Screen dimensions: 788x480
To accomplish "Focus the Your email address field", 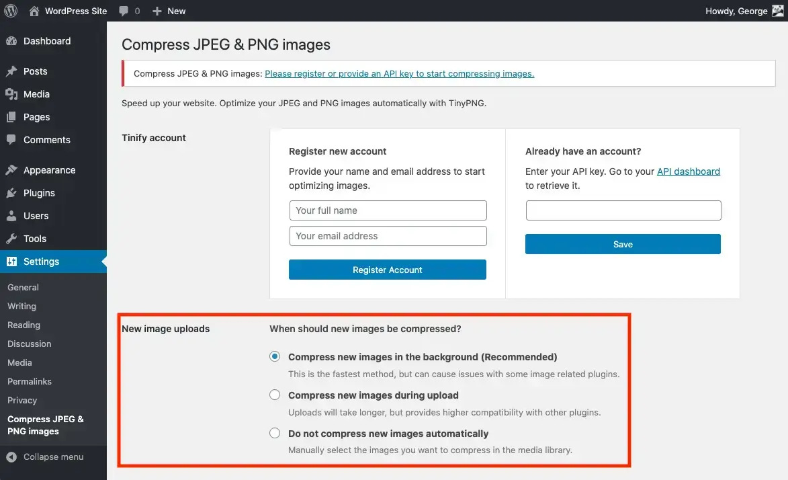I will click(388, 236).
